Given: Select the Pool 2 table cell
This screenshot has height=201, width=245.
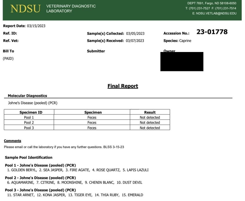Looking at the screenshot, I should (29, 122).
